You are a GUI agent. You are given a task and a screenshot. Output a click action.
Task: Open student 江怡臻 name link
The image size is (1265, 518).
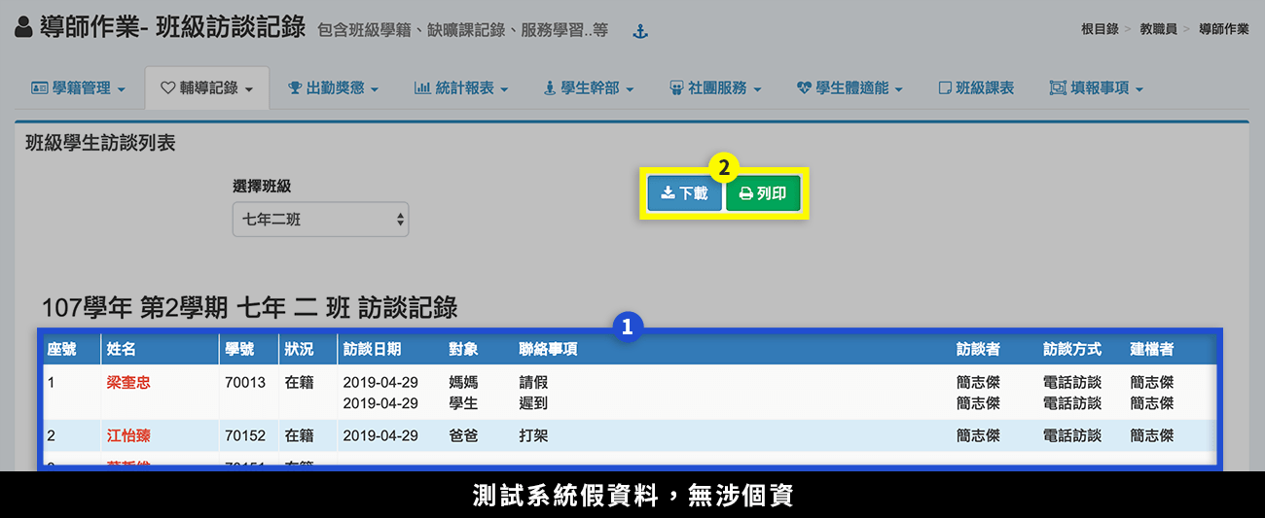[128, 435]
